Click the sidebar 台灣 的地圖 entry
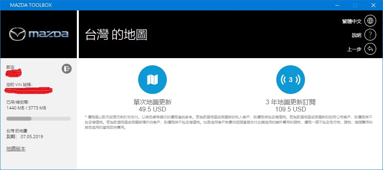The image size is (383, 170). point(17,131)
